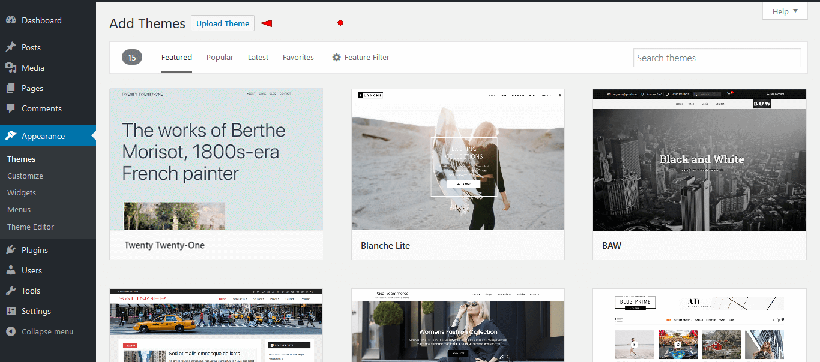820x362 pixels.
Task: Open Plugins via plug icon
Action: (11, 249)
